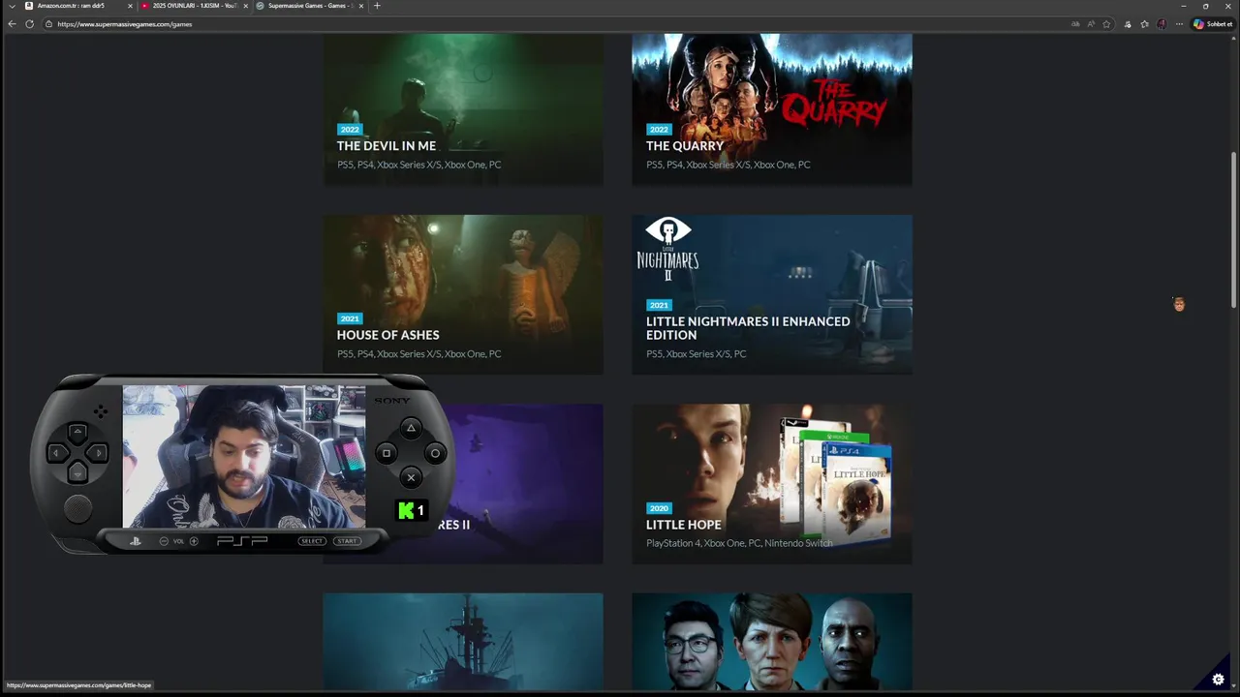1240x697 pixels.
Task: Click Little Nightmares II Enhanced platforms text
Action: [x=696, y=354]
